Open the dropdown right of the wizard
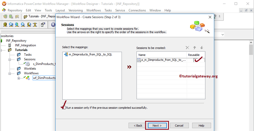The height and width of the screenshot is (131, 254). (223, 34)
